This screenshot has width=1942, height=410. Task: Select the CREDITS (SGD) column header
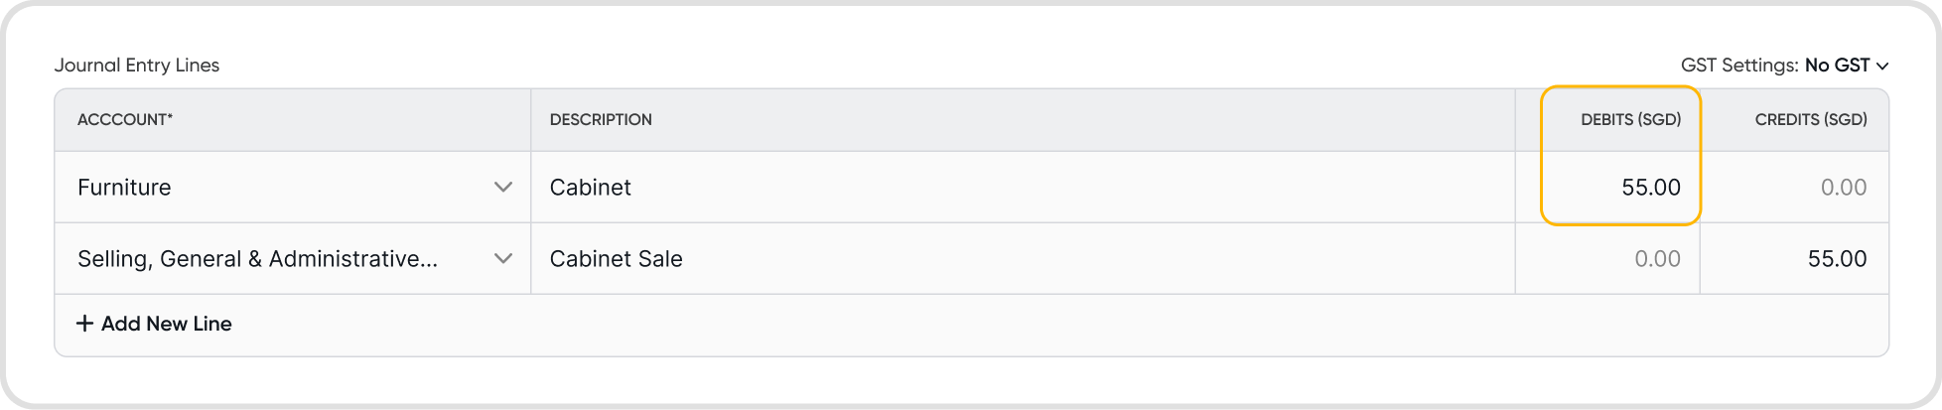pyautogui.click(x=1810, y=119)
